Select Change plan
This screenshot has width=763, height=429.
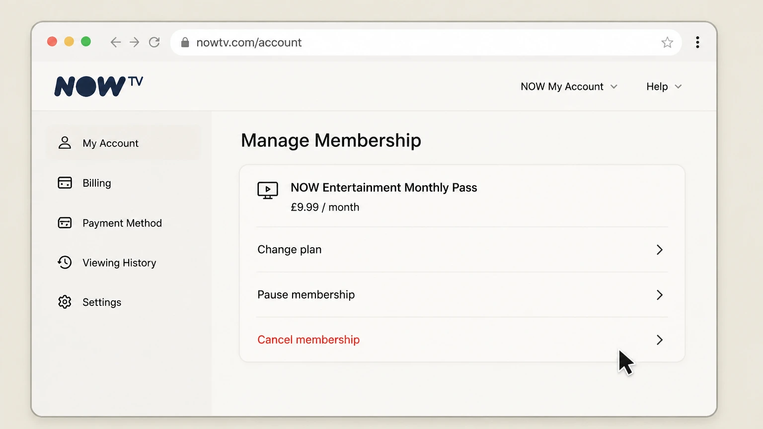(462, 250)
